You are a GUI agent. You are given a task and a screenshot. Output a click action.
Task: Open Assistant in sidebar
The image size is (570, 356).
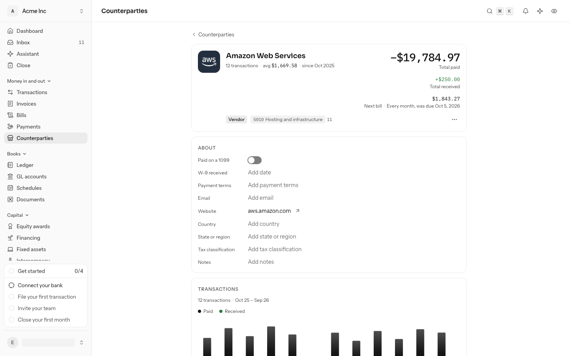(46, 54)
